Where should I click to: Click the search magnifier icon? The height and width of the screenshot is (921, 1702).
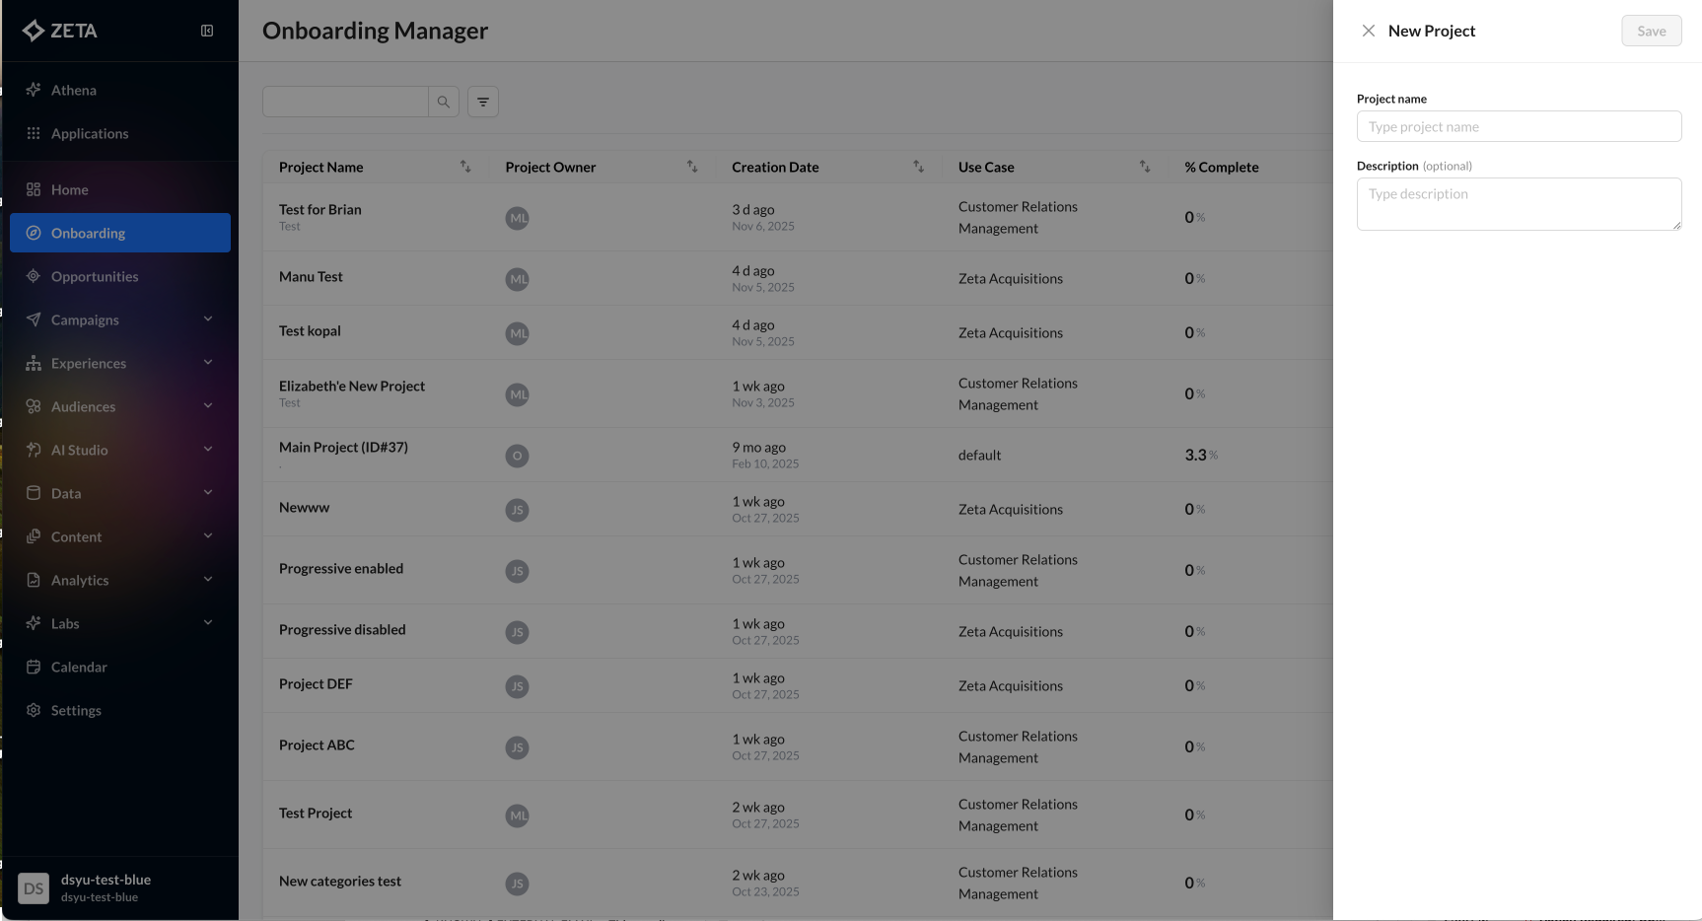click(444, 102)
